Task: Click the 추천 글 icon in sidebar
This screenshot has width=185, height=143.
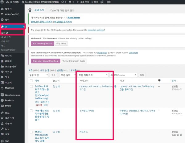Action: coord(2,72)
